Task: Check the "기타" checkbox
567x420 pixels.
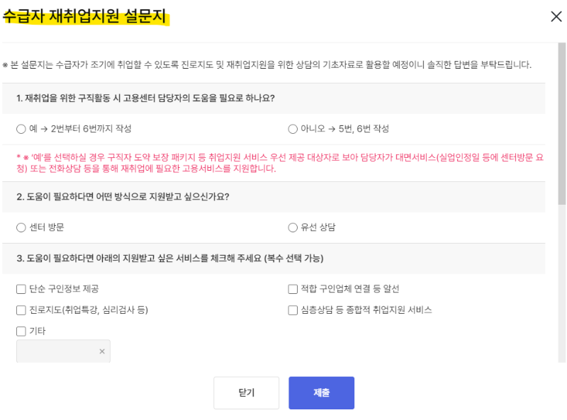Action: 20,329
